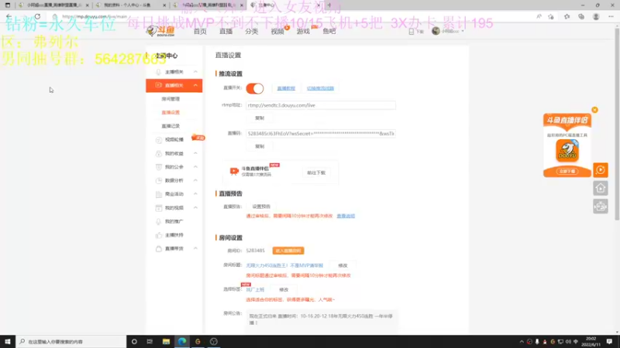
Task: Click the 视频轮播 sidebar icon
Action: (x=159, y=140)
